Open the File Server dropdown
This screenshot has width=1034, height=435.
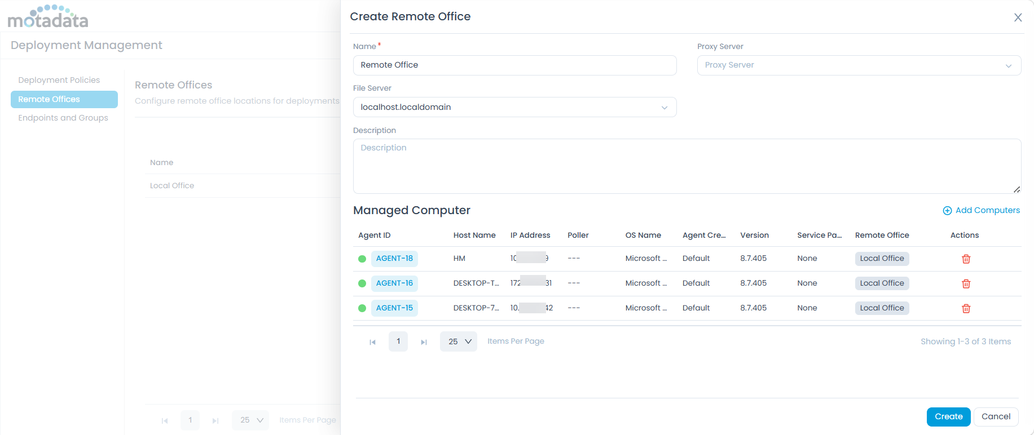coord(514,107)
